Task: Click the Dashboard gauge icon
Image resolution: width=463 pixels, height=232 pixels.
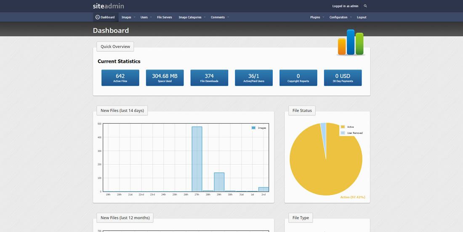Action: (x=98, y=17)
